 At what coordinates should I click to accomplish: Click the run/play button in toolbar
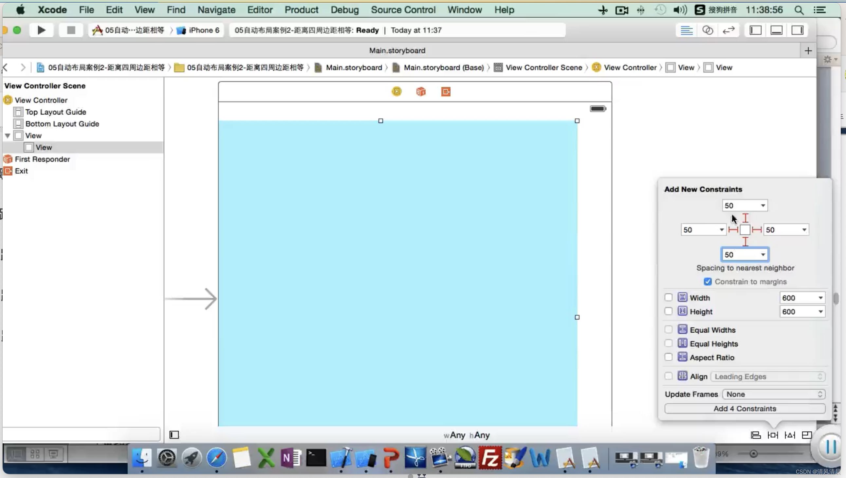click(41, 29)
